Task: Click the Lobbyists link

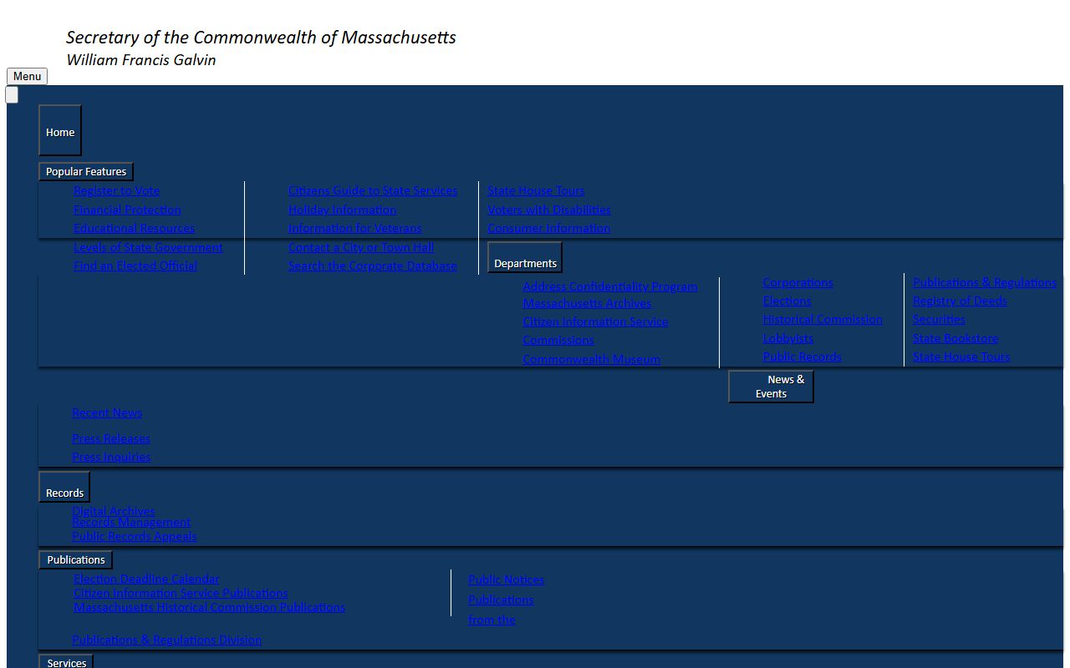Action: (x=787, y=338)
